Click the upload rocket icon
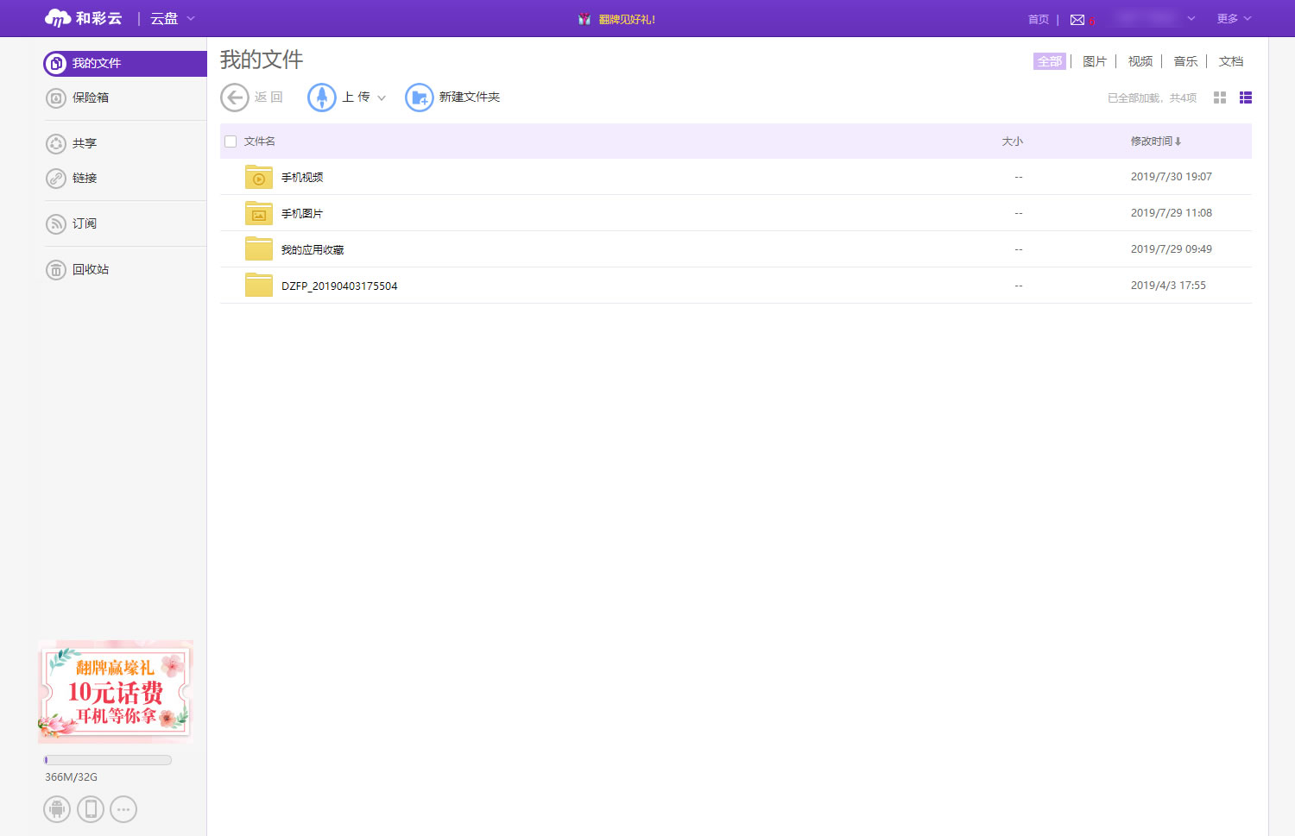1295x836 pixels. click(x=322, y=97)
